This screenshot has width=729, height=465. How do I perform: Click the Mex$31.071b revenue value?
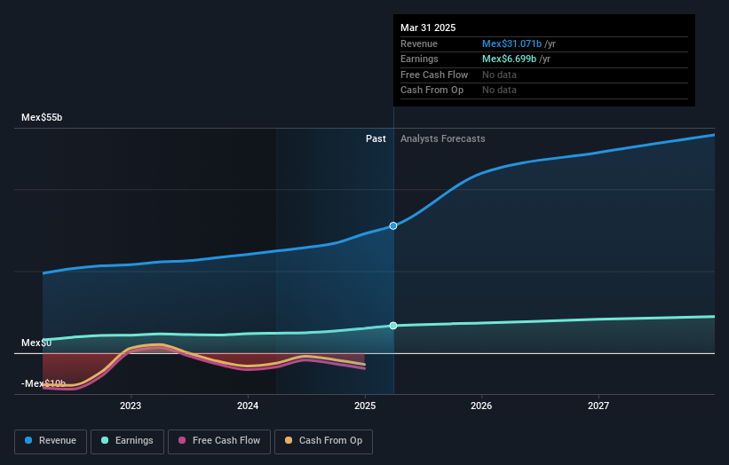[x=511, y=43]
